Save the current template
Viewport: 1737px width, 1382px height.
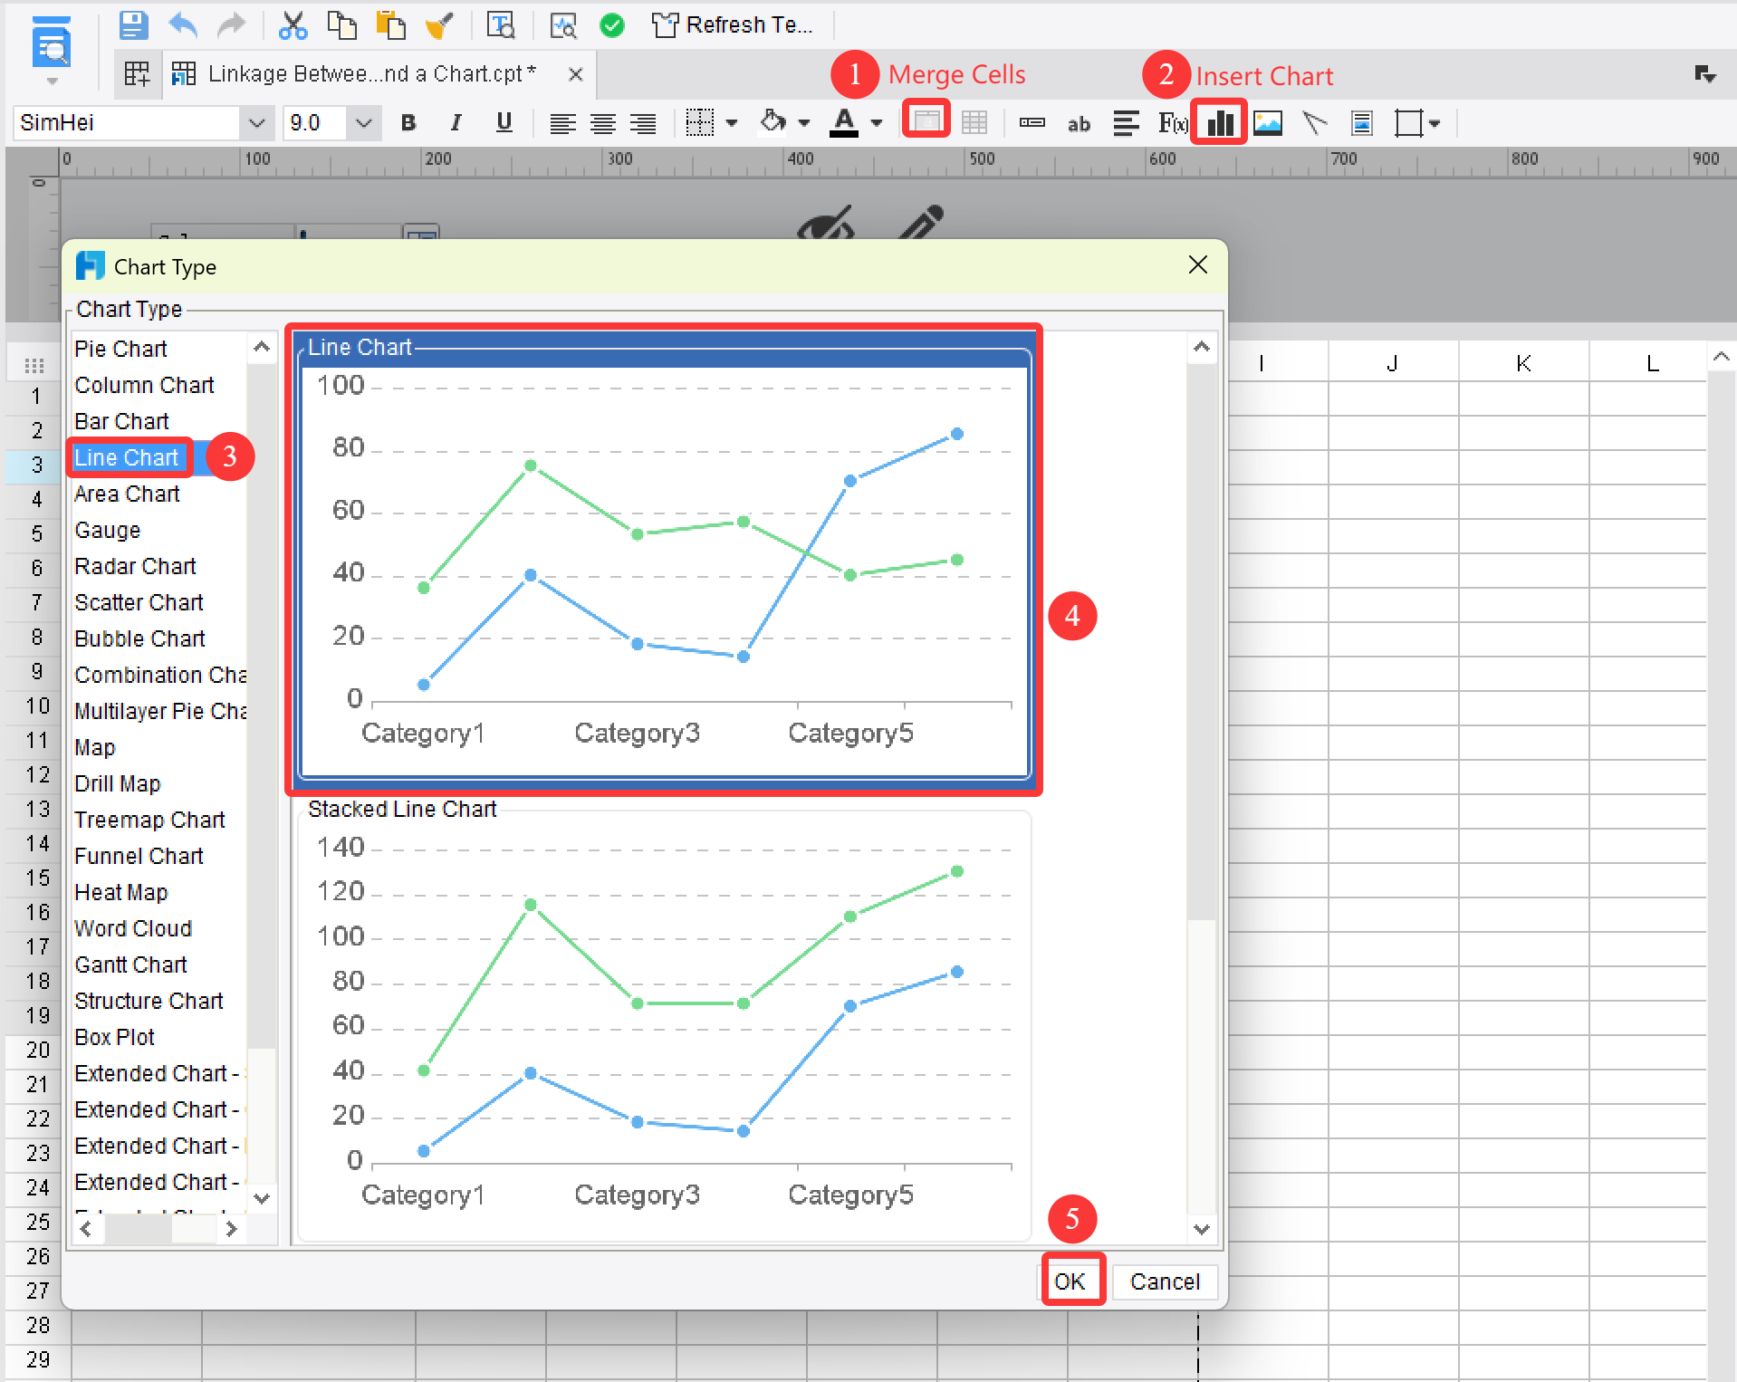click(x=132, y=24)
